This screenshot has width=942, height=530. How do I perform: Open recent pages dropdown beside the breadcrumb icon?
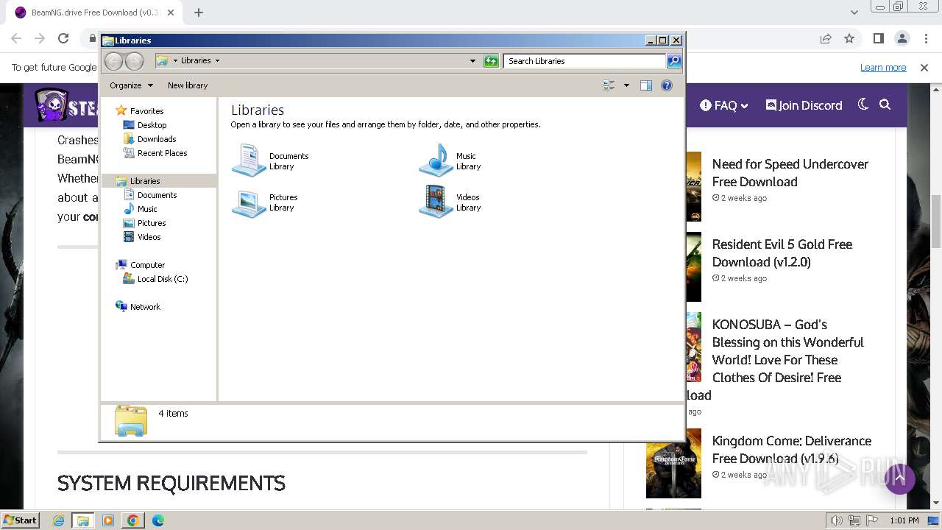pyautogui.click(x=175, y=61)
